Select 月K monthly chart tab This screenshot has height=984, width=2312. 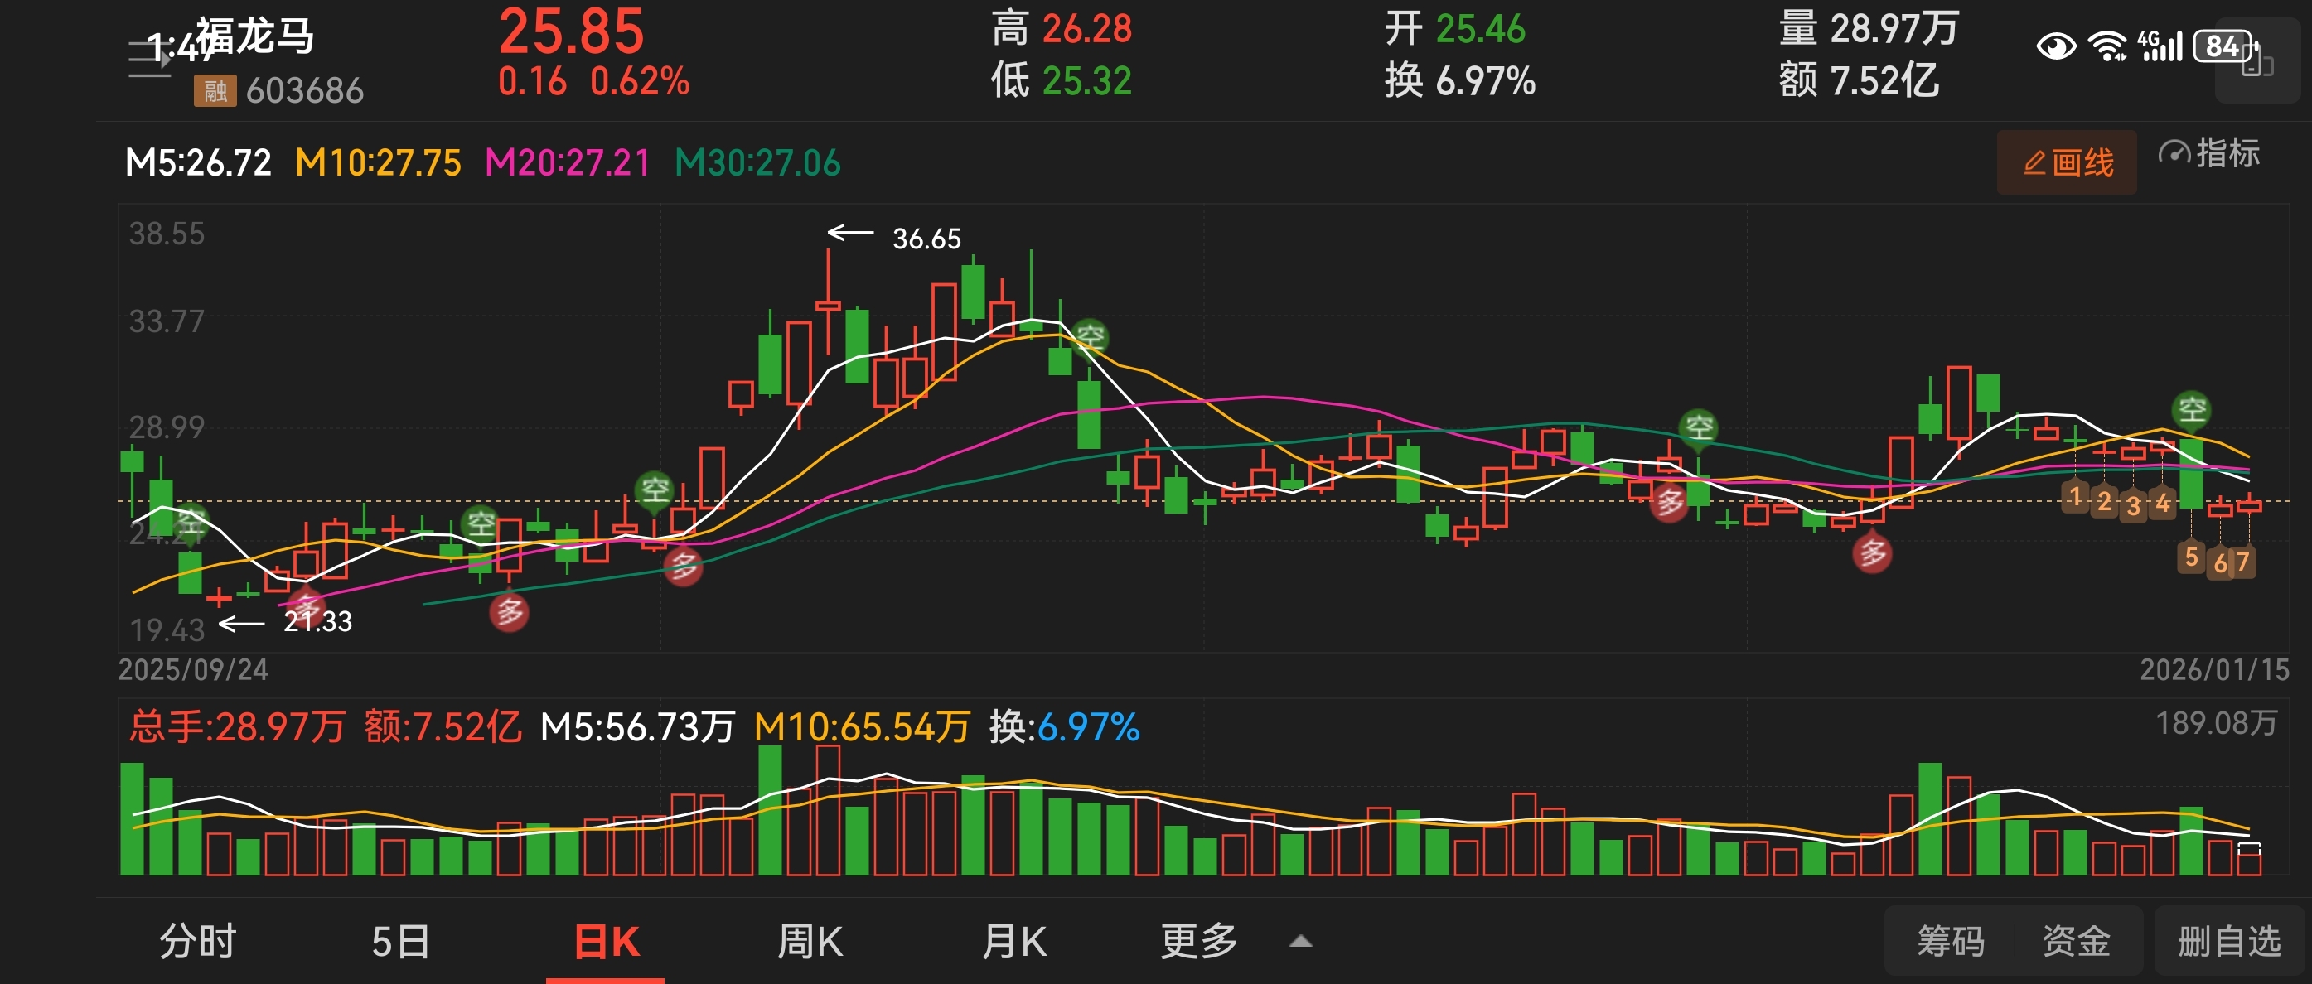(x=1014, y=942)
